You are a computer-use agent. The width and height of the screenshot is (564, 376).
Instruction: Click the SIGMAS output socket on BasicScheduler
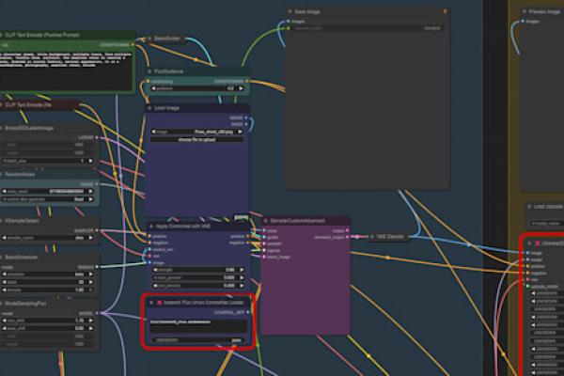point(97,267)
